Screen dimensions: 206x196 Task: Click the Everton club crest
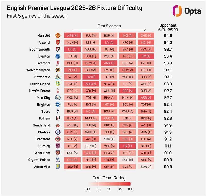58,56
